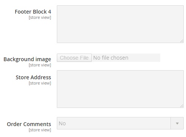Click [store view] scope under Footer Block 4
The width and height of the screenshot is (186, 137).
[x=40, y=17]
